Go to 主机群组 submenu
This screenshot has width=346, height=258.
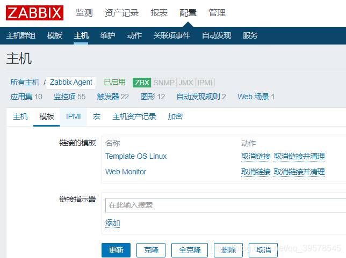click(x=21, y=35)
